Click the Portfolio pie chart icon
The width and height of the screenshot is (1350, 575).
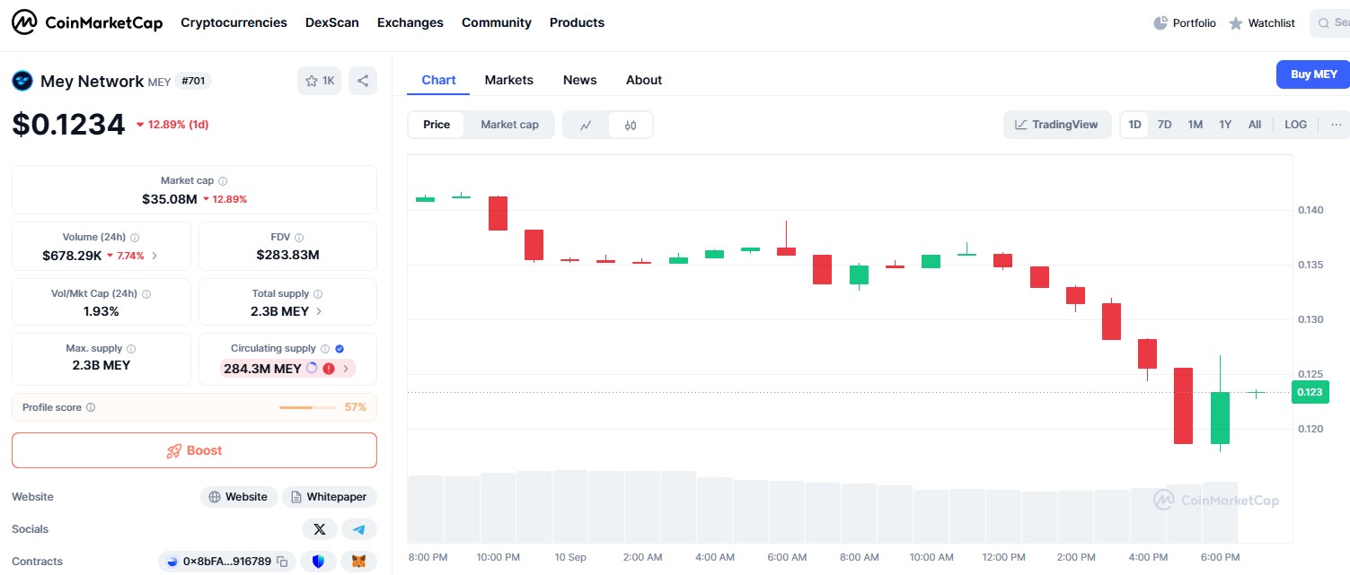[x=1160, y=22]
